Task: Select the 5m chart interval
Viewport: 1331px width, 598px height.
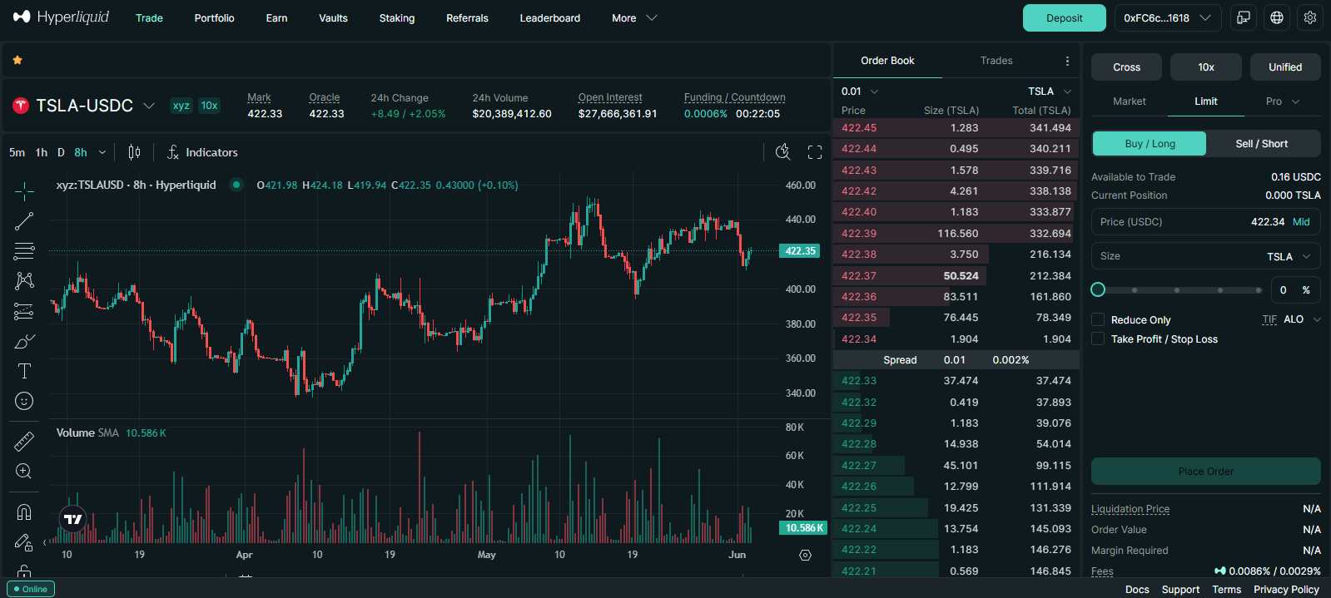Action: [17, 152]
